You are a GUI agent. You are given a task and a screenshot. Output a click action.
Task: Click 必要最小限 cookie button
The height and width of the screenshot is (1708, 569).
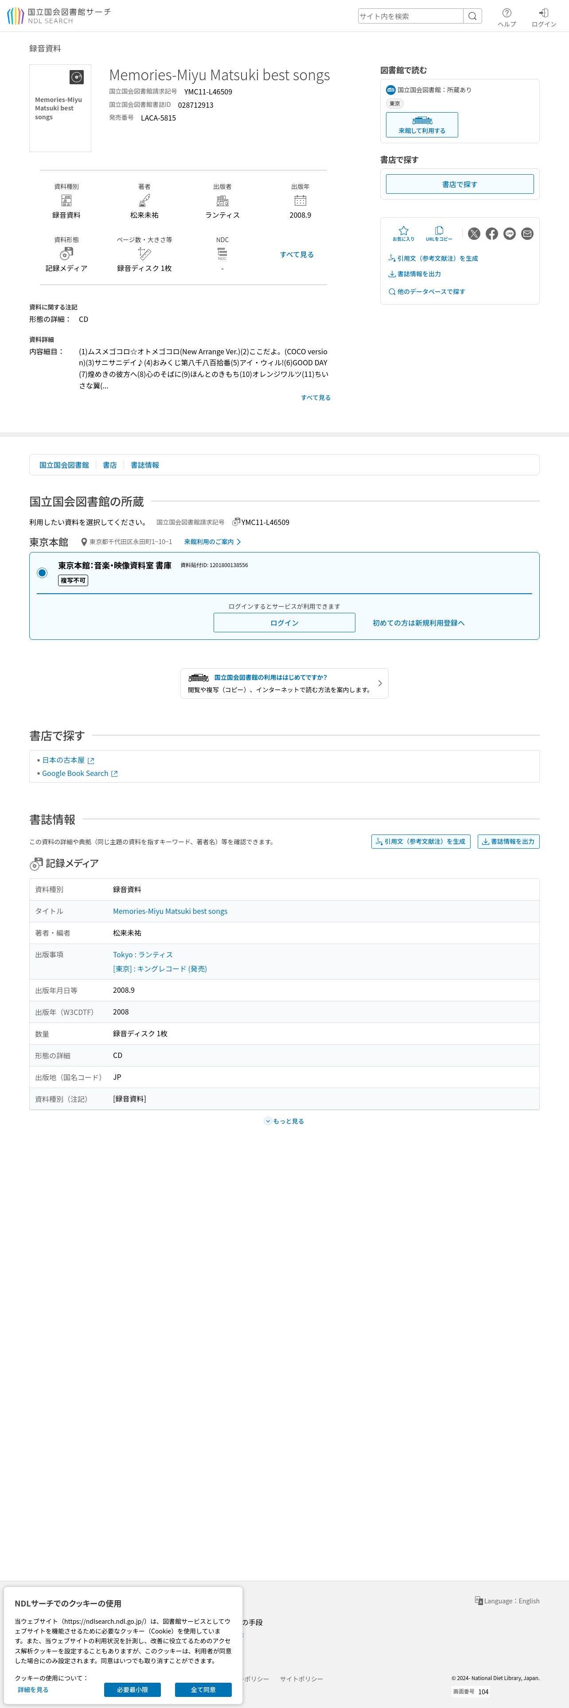tap(133, 1689)
